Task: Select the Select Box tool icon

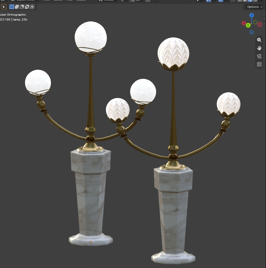Action: pyautogui.click(x=4, y=7)
